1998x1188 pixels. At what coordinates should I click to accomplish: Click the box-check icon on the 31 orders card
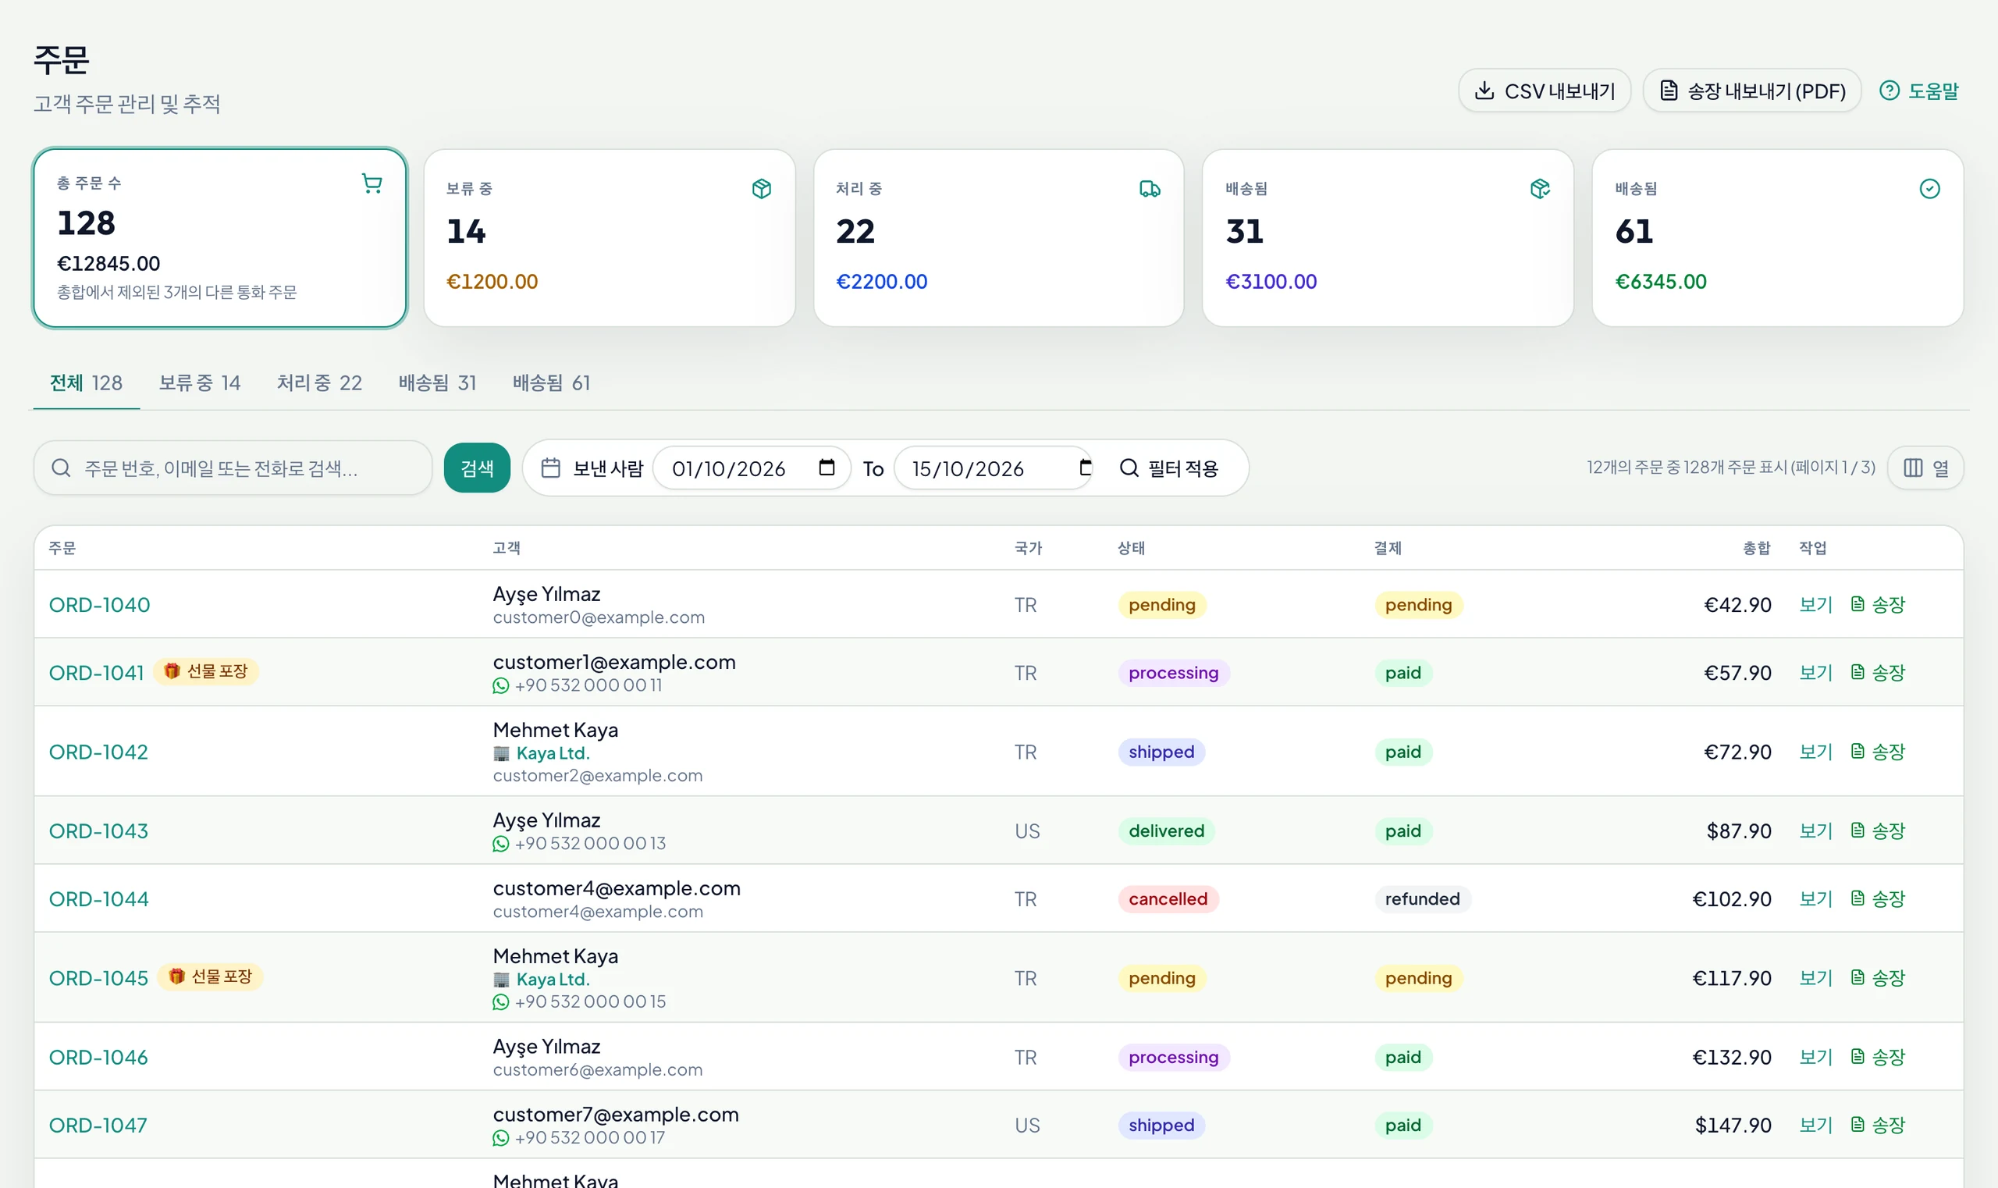(x=1540, y=189)
